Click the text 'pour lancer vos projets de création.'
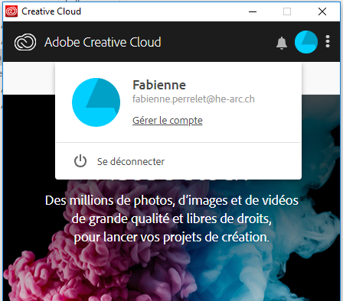The width and height of the screenshot is (343, 301). click(x=171, y=238)
